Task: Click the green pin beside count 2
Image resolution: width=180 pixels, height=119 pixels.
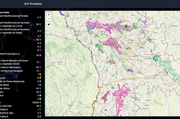Action: coord(40,17)
